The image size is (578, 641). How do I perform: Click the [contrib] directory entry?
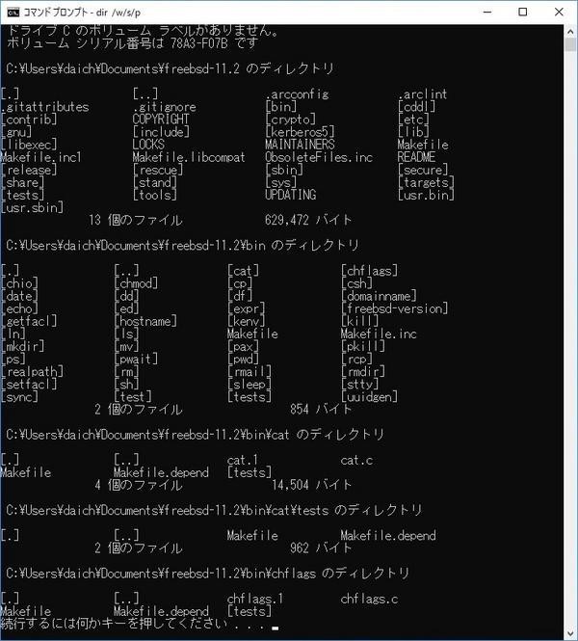pos(29,120)
